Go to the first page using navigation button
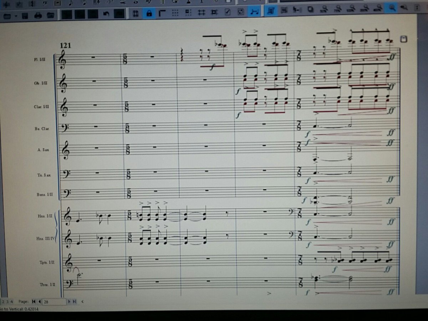The width and height of the screenshot is (428, 321). click(34, 301)
